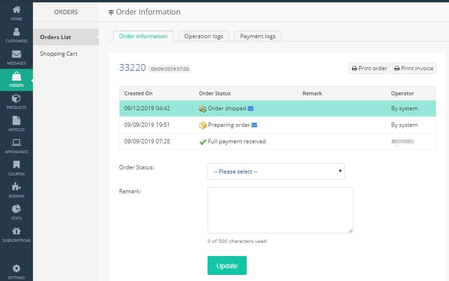Expand the Order Status dropdown
Image resolution: width=449 pixels, height=281 pixels.
pyautogui.click(x=276, y=172)
